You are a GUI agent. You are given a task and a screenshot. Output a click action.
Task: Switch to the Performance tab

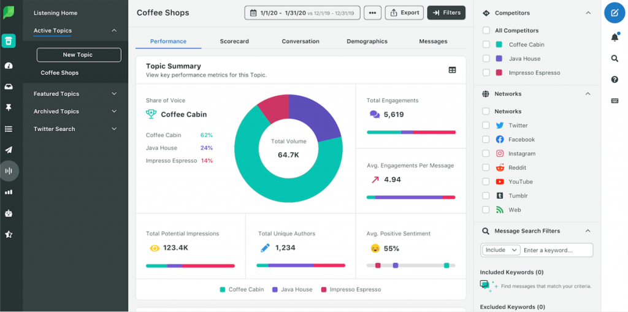(168, 41)
